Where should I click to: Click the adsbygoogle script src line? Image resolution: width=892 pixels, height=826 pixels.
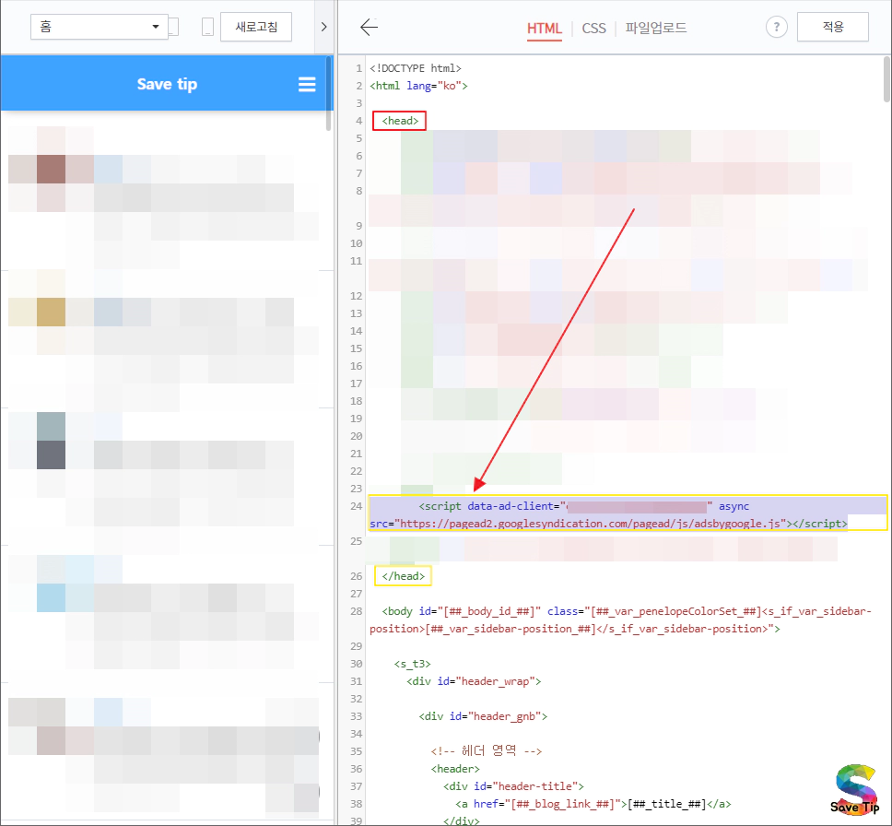coord(609,524)
